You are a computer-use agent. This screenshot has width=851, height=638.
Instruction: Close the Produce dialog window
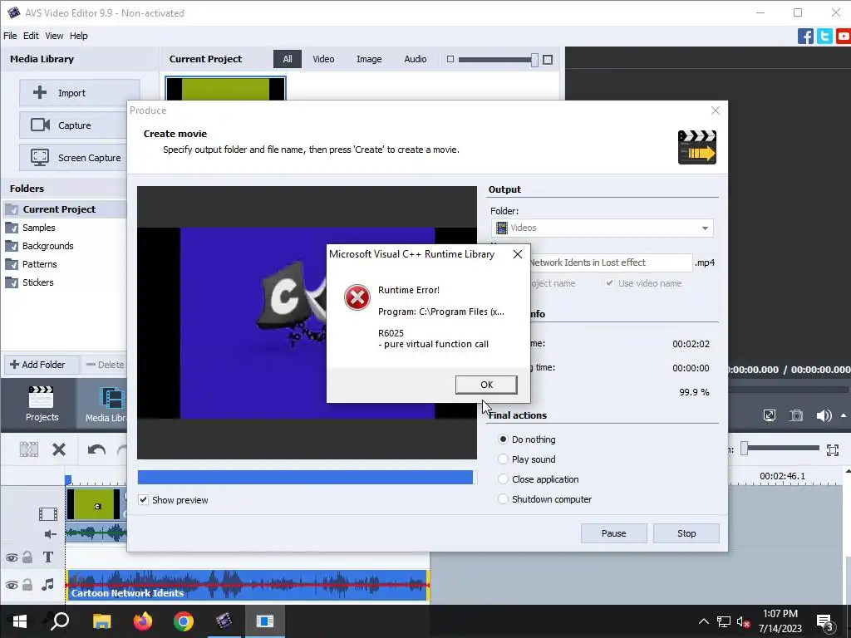(716, 110)
